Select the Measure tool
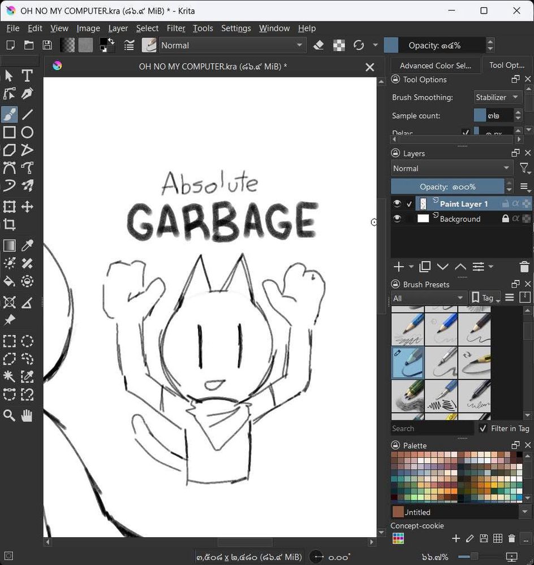Image resolution: width=534 pixels, height=565 pixels. coord(27,302)
